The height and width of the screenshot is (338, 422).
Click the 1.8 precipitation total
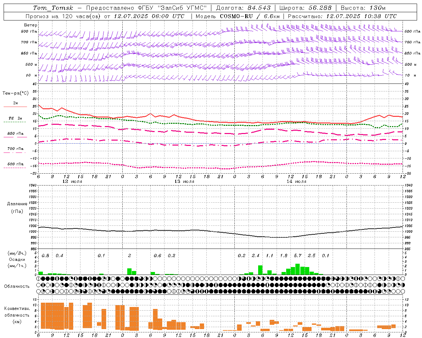click(284, 256)
